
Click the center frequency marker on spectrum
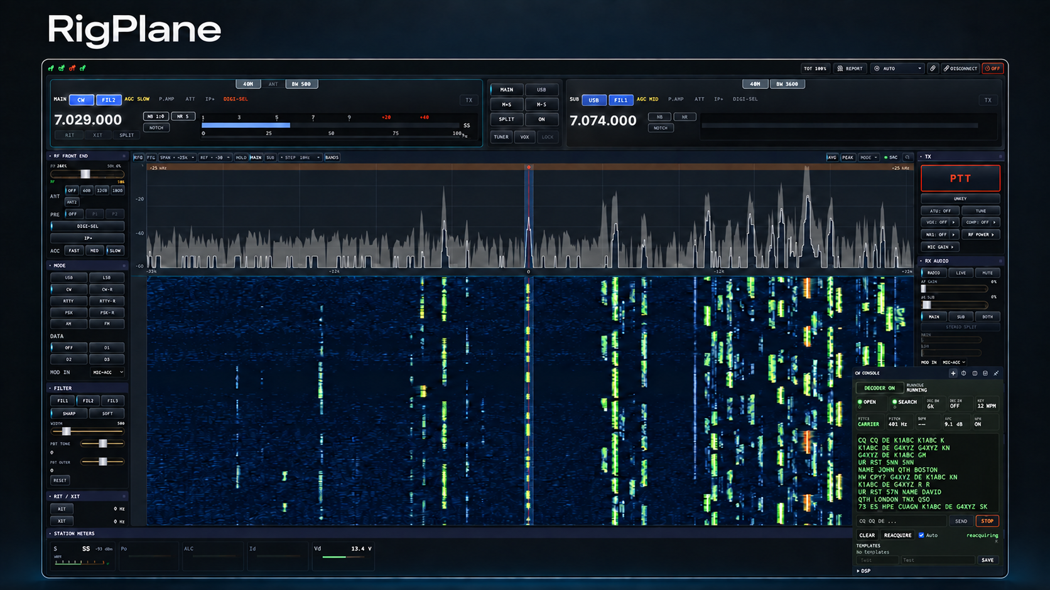(529, 167)
